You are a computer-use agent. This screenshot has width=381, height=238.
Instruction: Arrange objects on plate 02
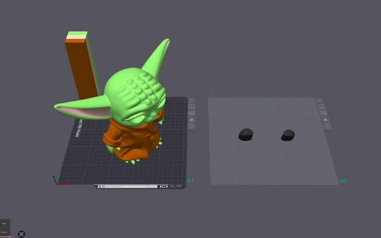coord(323,113)
